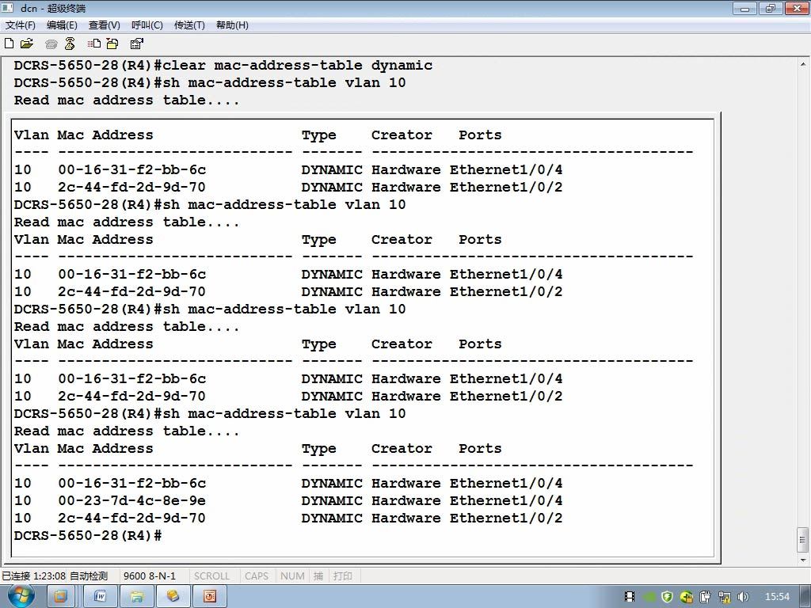This screenshot has width=811, height=608.
Task: Click the '已连接 1:23:08' status entry
Action: click(x=33, y=576)
